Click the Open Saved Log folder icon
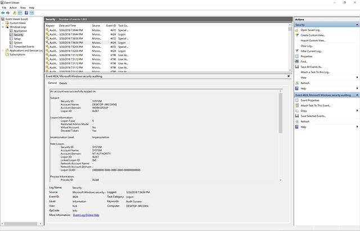Screen dimensions: 360x231 [x=298, y=30]
